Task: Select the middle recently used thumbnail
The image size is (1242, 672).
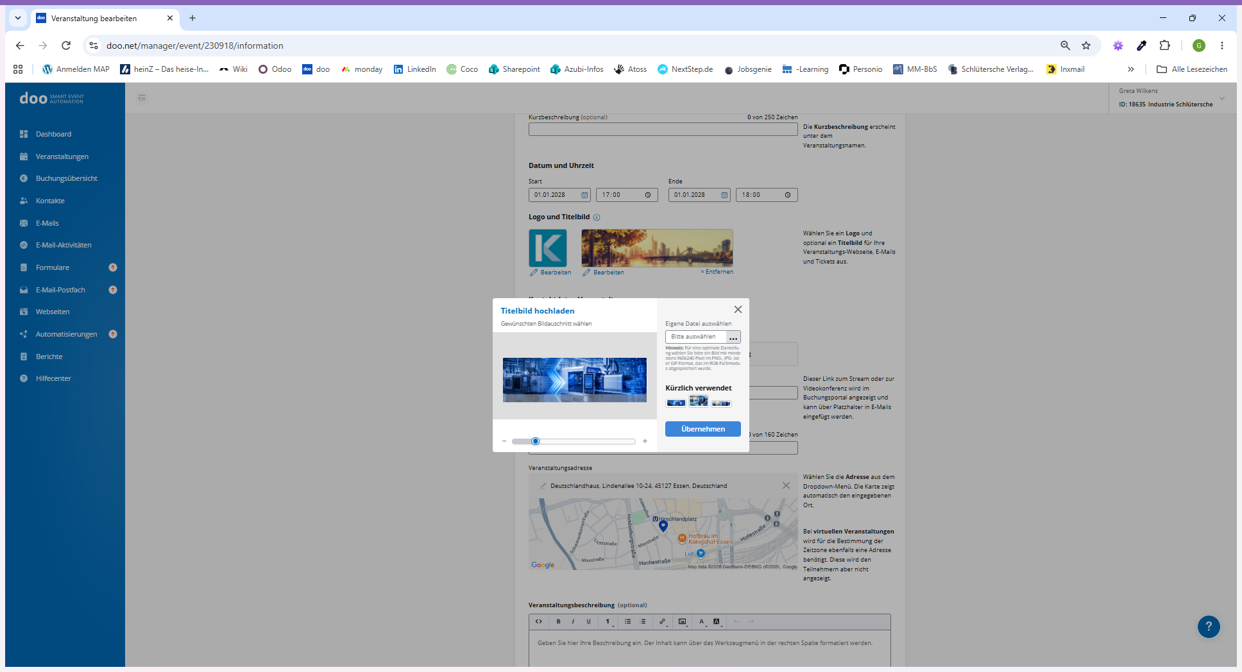Action: (x=699, y=401)
